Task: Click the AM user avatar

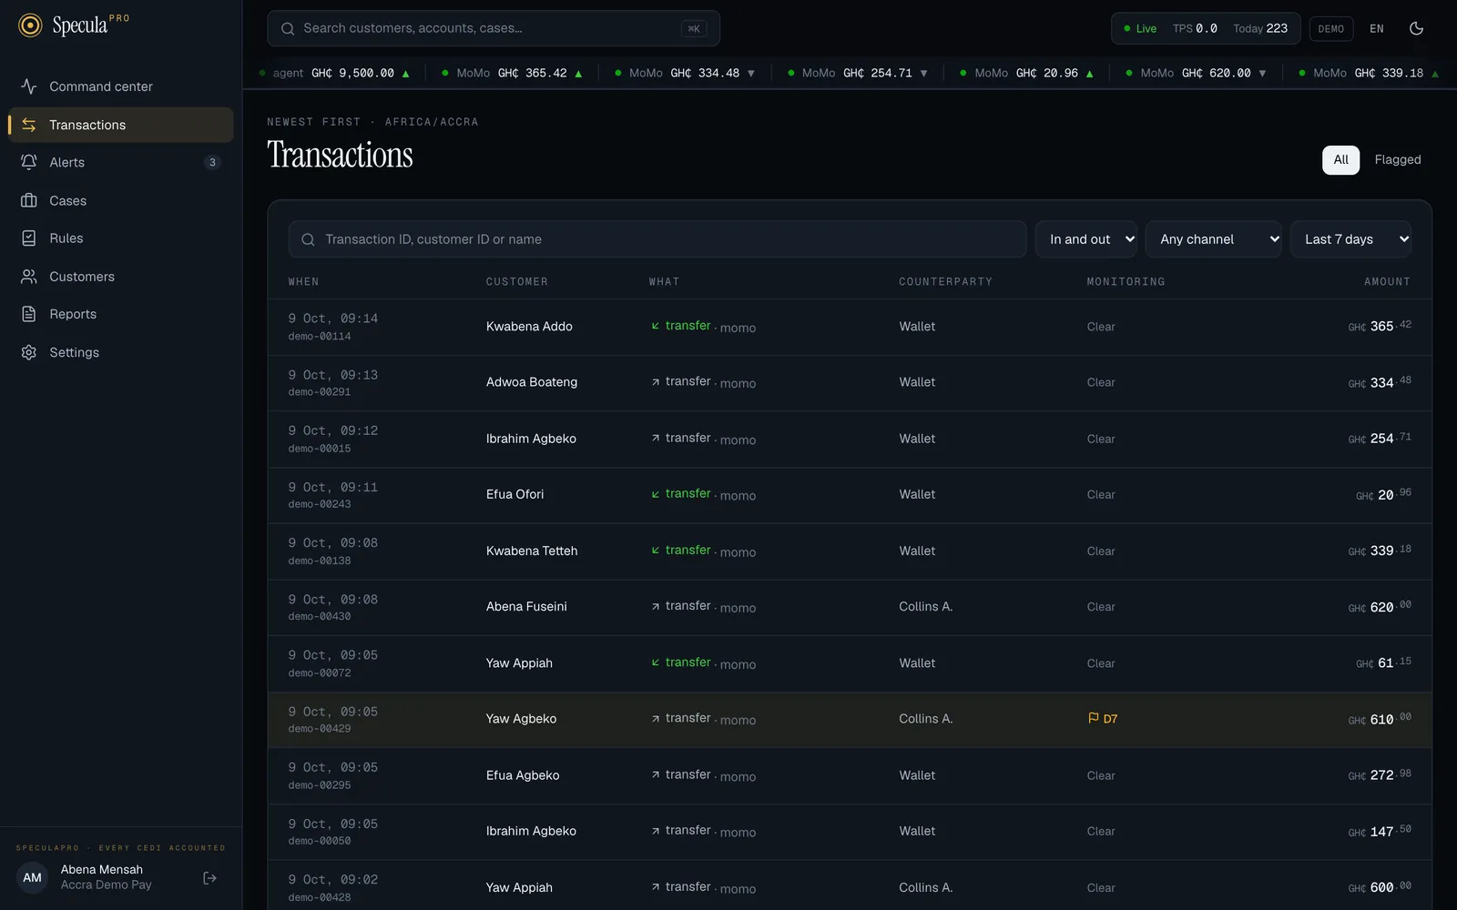Action: pos(32,878)
